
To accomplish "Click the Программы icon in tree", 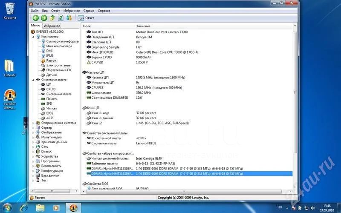I will click(38, 161).
